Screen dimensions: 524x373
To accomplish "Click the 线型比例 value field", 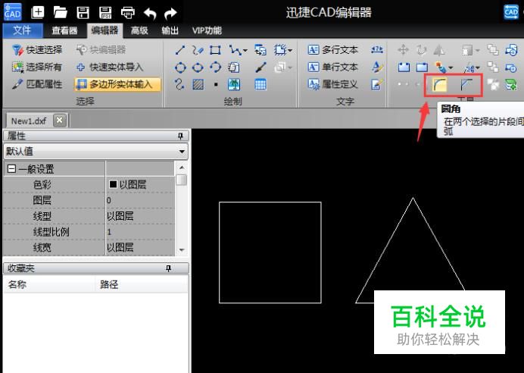I will (x=140, y=231).
